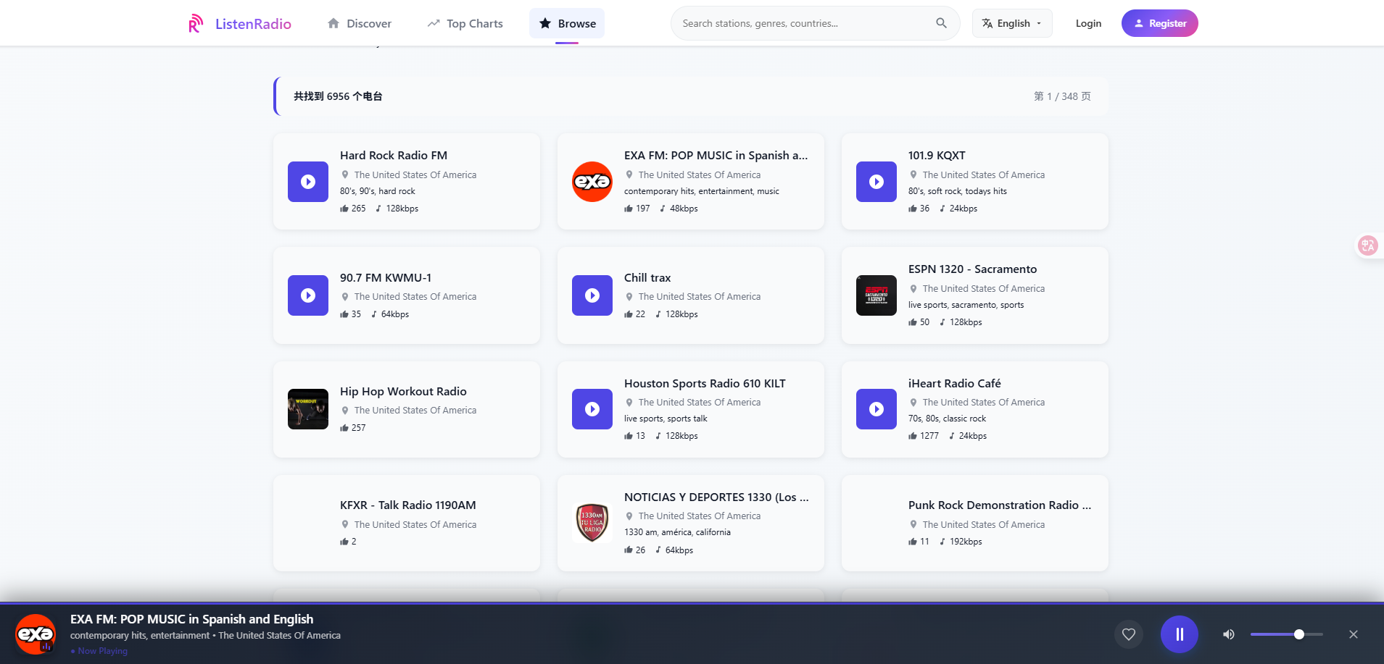Pause the EXA FM playback
This screenshot has height=664, width=1384.
click(x=1180, y=634)
